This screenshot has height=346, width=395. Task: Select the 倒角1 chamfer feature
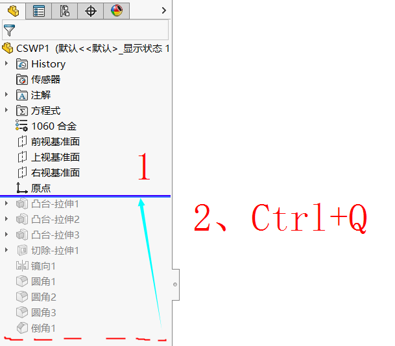[x=43, y=329]
